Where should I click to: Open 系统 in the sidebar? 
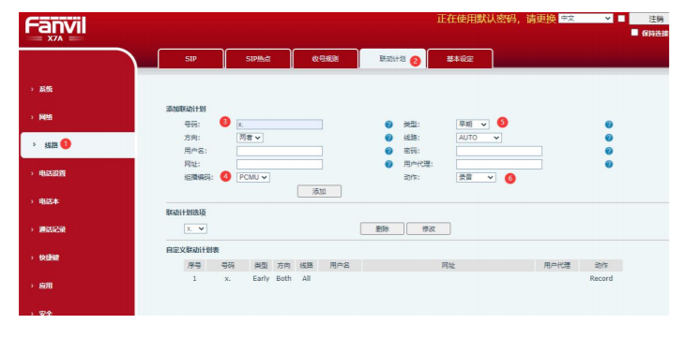tap(46, 89)
